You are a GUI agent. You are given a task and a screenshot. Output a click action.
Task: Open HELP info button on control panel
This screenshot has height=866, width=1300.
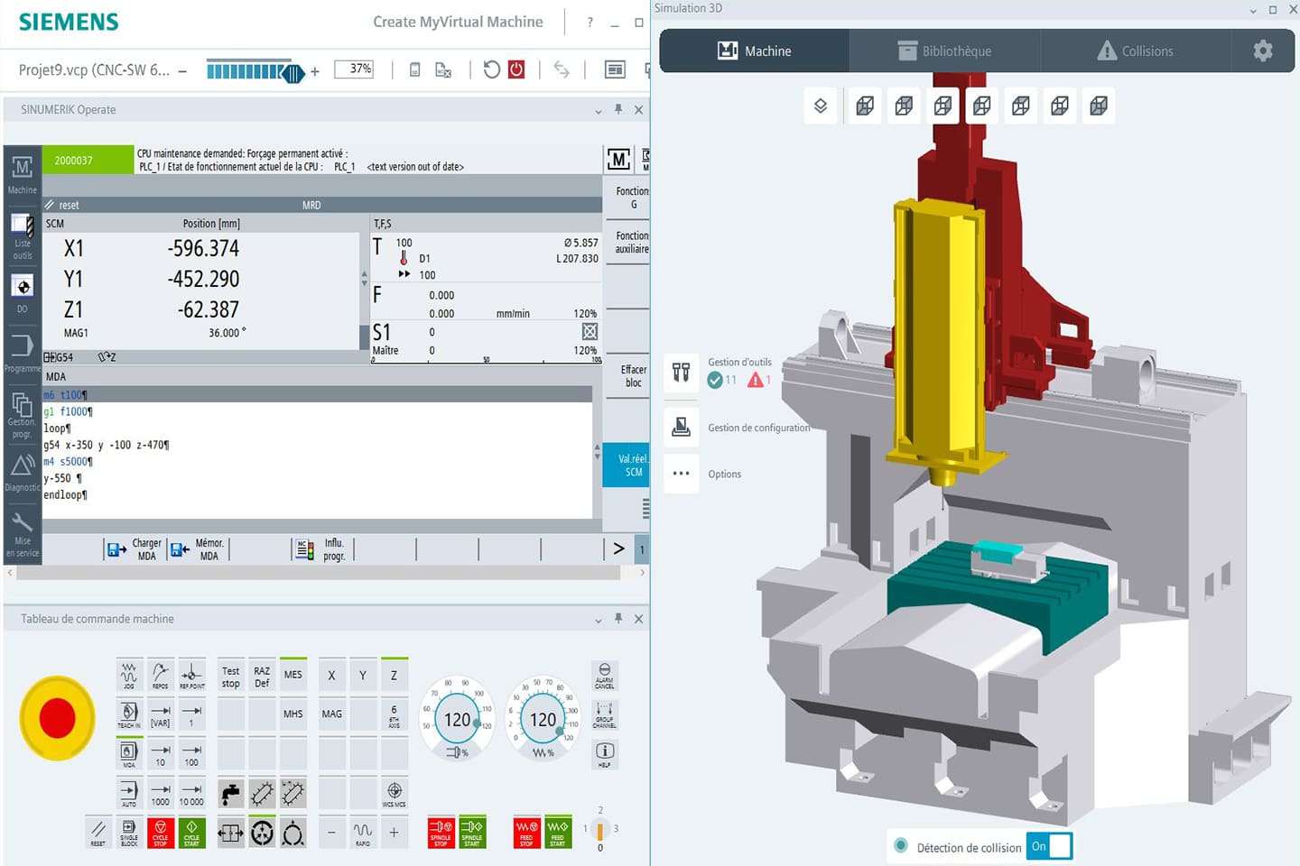pyautogui.click(x=605, y=753)
